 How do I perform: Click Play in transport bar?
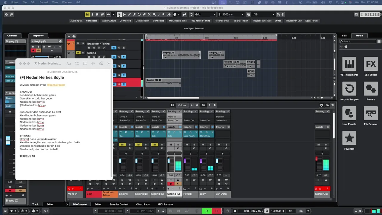(x=207, y=211)
